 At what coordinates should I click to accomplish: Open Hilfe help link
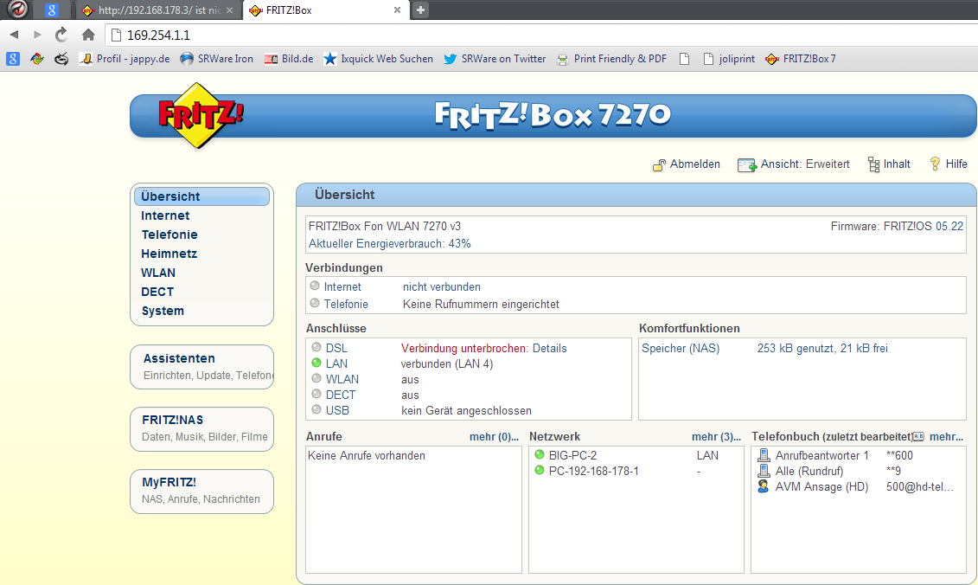pos(948,164)
